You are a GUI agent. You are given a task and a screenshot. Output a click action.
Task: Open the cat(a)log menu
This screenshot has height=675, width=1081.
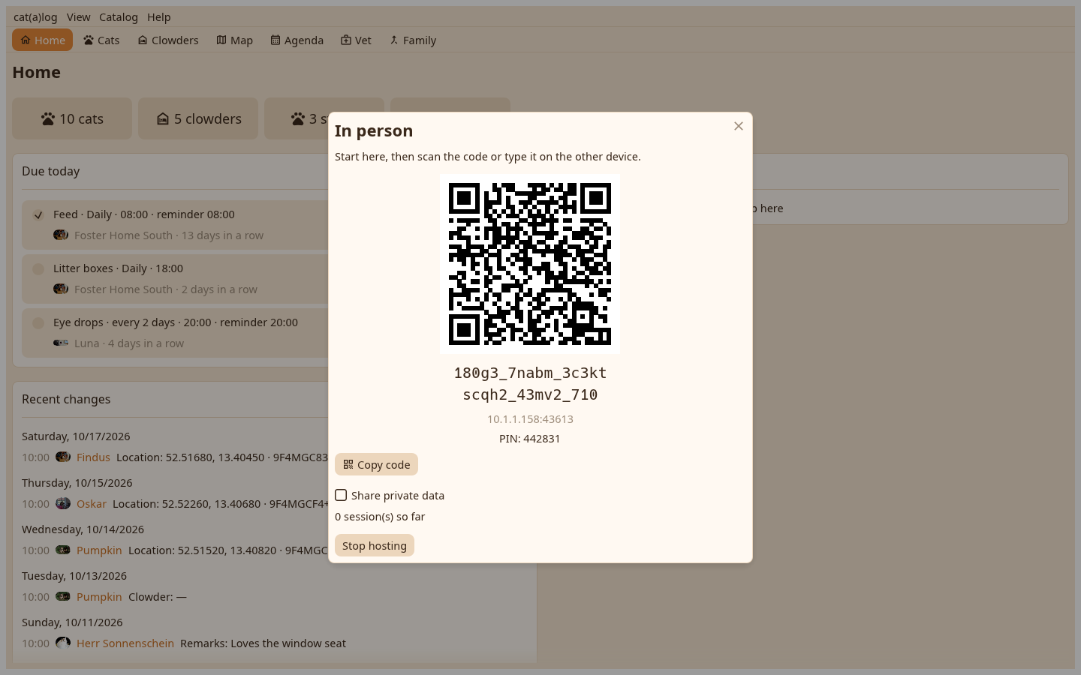tap(35, 16)
